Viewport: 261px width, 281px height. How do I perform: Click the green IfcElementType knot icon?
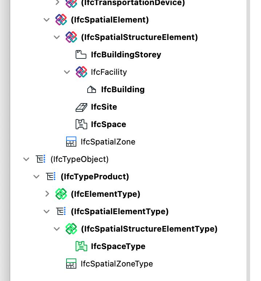click(61, 194)
